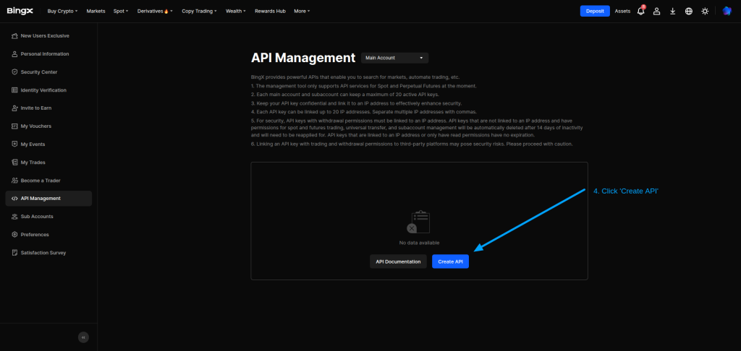741x351 pixels.
Task: Open the language globe icon
Action: click(x=689, y=12)
